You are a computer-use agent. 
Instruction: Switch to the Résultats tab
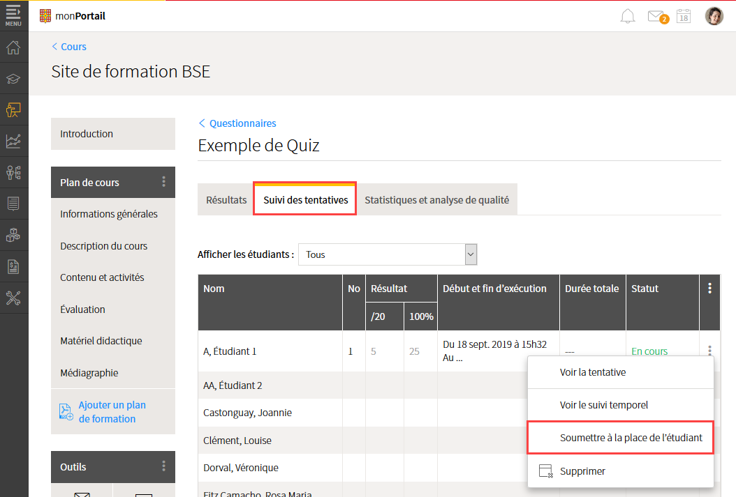point(226,200)
